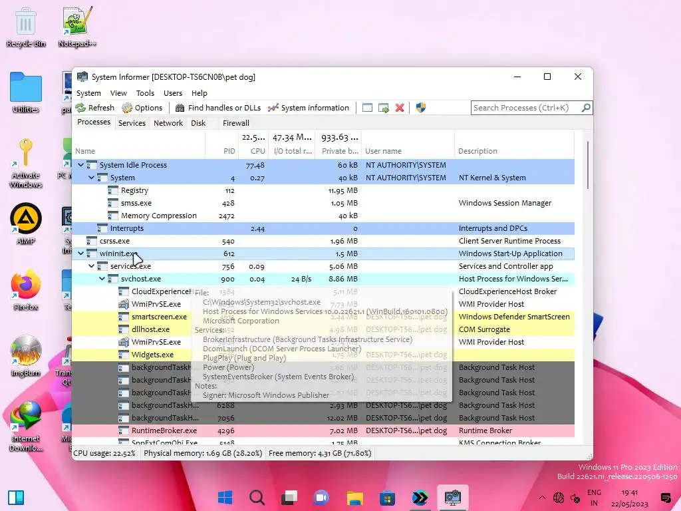Open the View menu
Image resolution: width=681 pixels, height=511 pixels.
[118, 93]
